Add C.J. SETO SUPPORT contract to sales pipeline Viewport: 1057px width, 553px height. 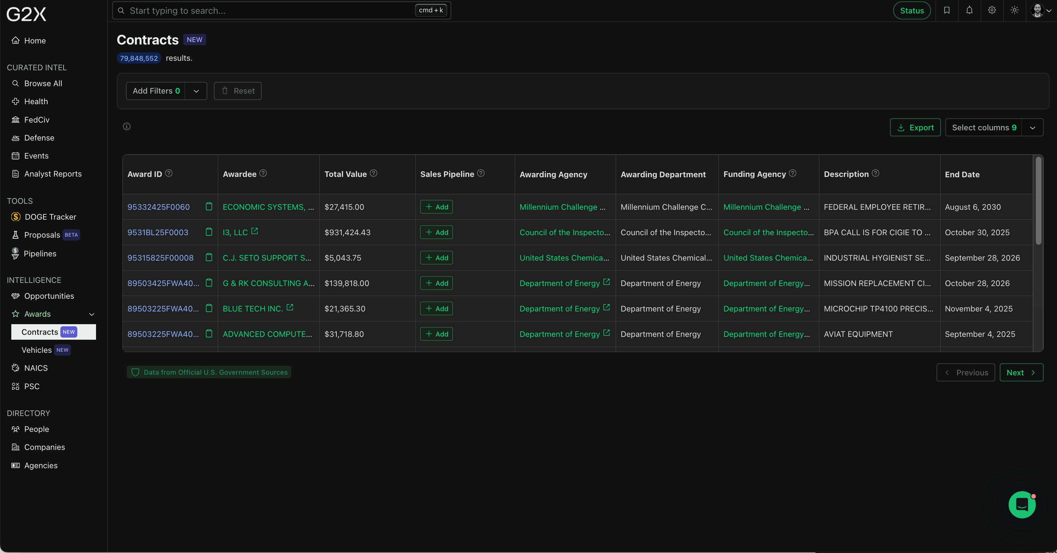tap(436, 257)
